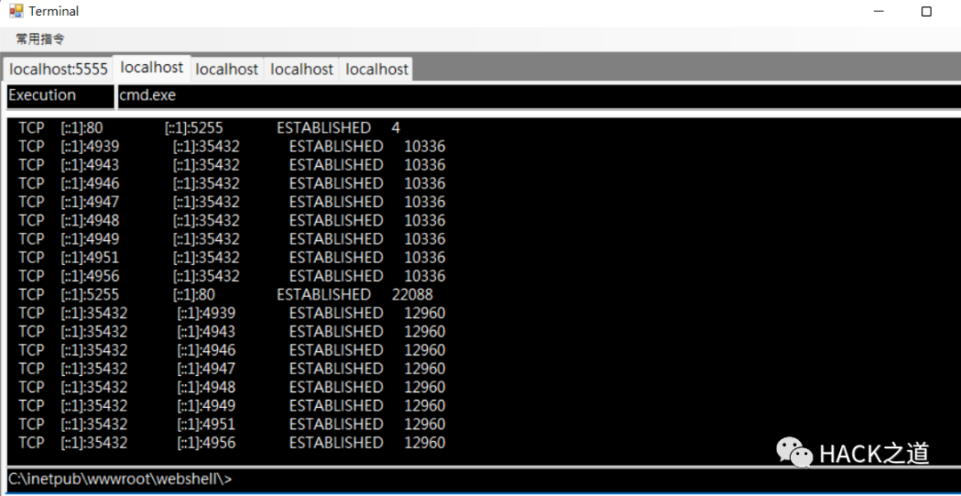Click the HACK之道 watermark text

[x=875, y=453]
